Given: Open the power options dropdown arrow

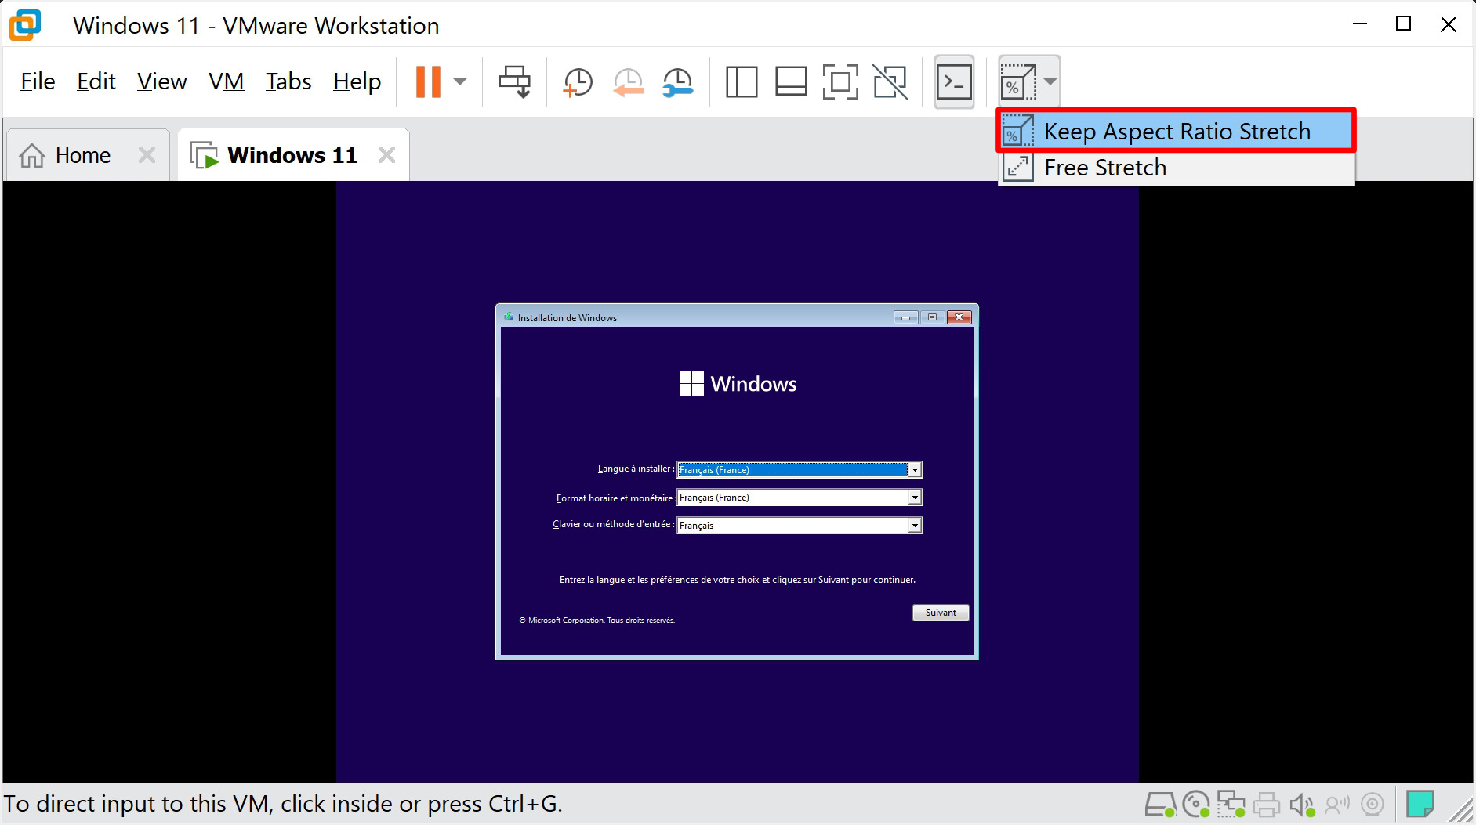Looking at the screenshot, I should point(460,81).
